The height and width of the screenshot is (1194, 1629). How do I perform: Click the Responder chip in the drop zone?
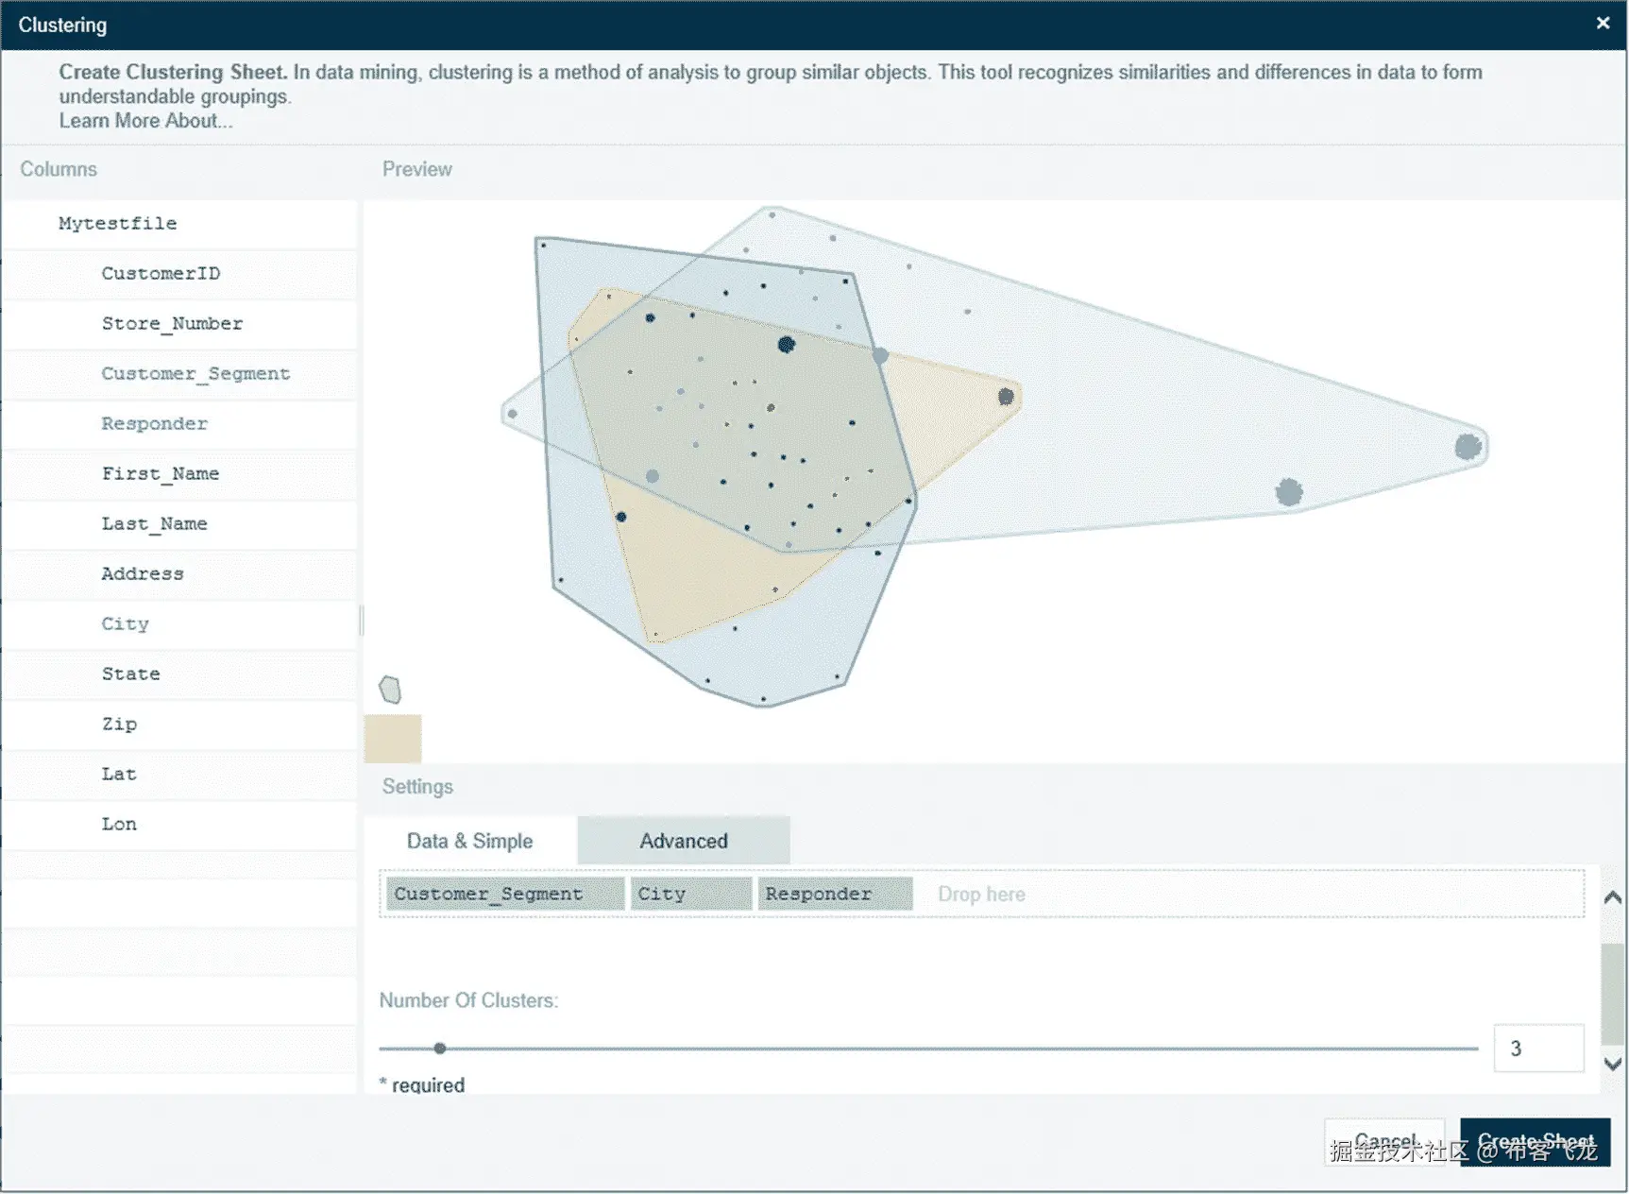coord(835,894)
